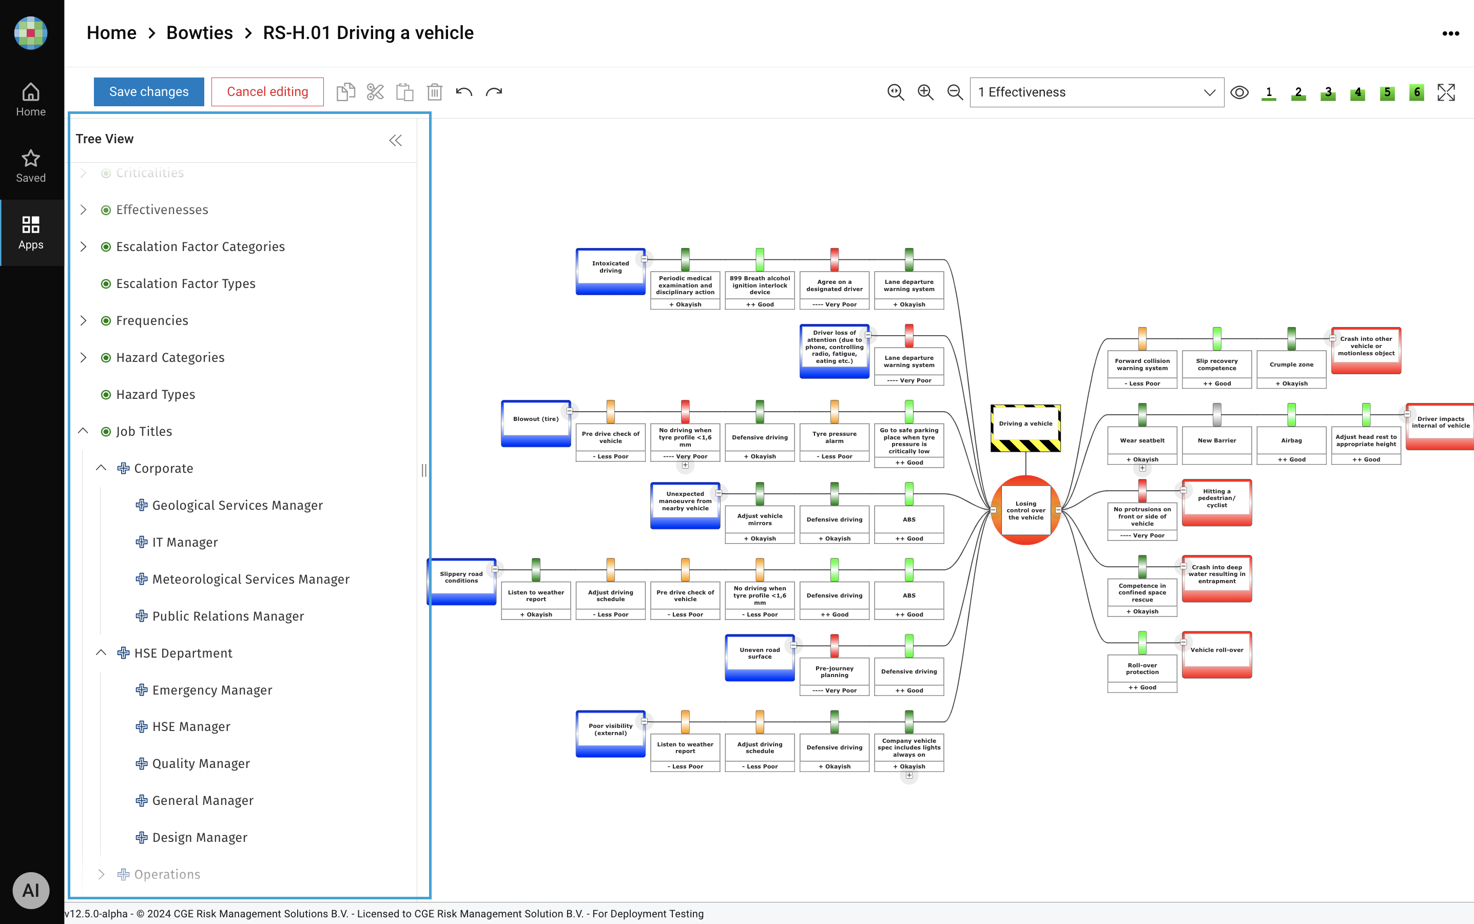Open Saved in the left sidebar

[x=31, y=166]
